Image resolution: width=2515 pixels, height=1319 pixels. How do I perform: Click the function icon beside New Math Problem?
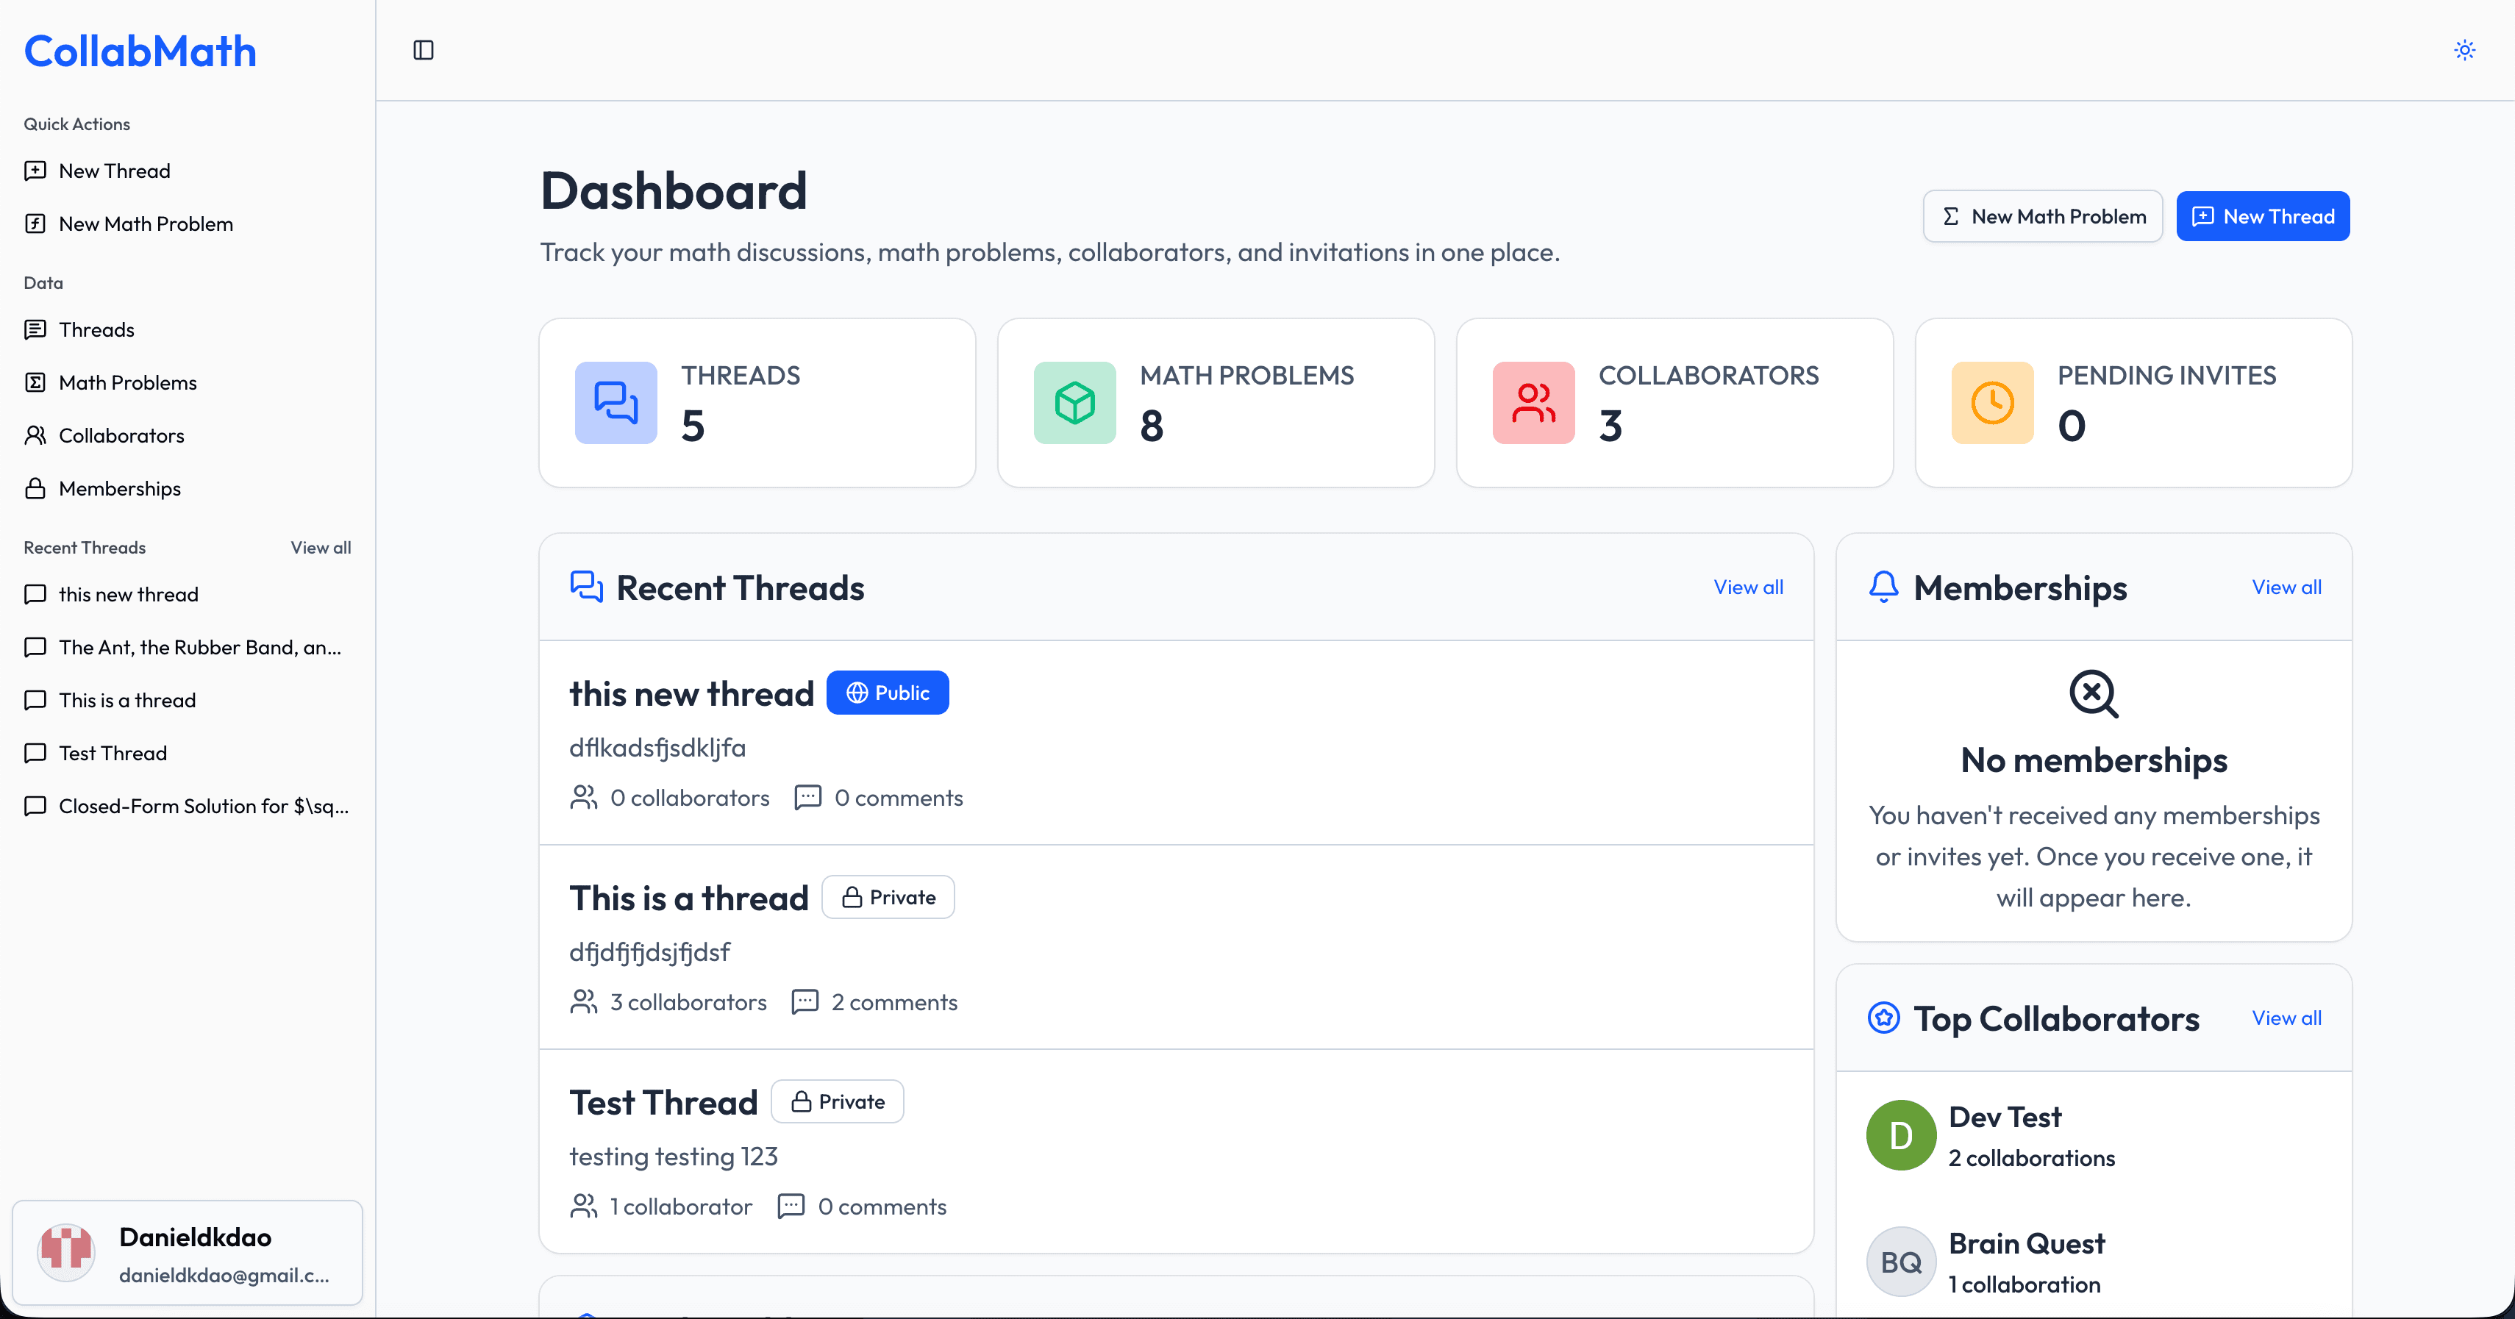35,224
